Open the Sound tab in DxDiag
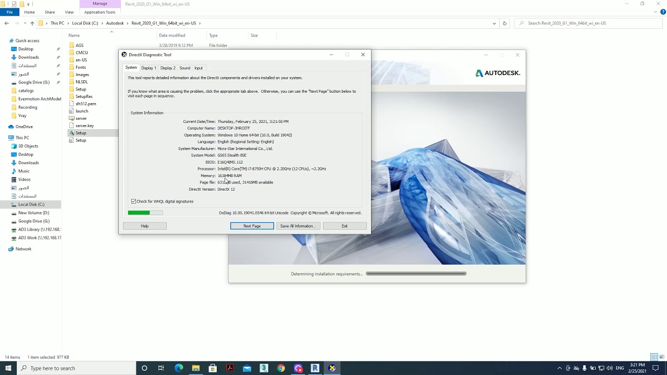This screenshot has width=667, height=375. (x=185, y=68)
